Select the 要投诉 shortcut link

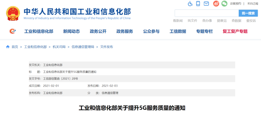pyautogui.click(x=251, y=21)
